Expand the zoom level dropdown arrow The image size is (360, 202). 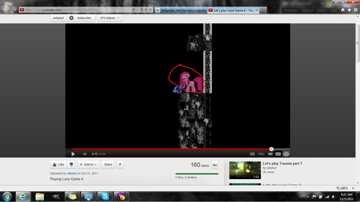coord(353,188)
